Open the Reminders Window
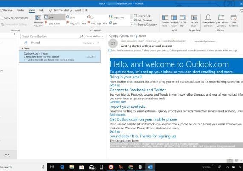Viewport: 243px width, 171px height. (208, 21)
